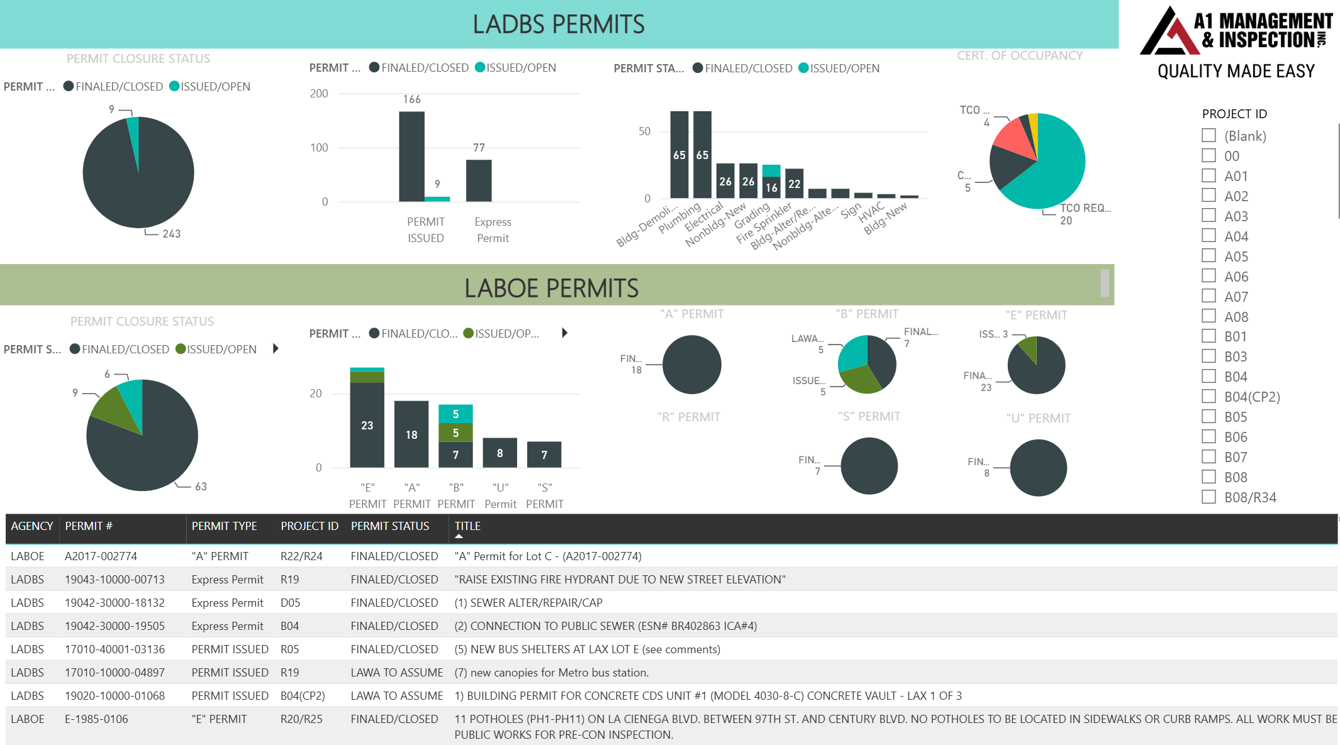Select the Express Permit bar showing 77
Screen dimensions: 1340x745
click(x=479, y=180)
